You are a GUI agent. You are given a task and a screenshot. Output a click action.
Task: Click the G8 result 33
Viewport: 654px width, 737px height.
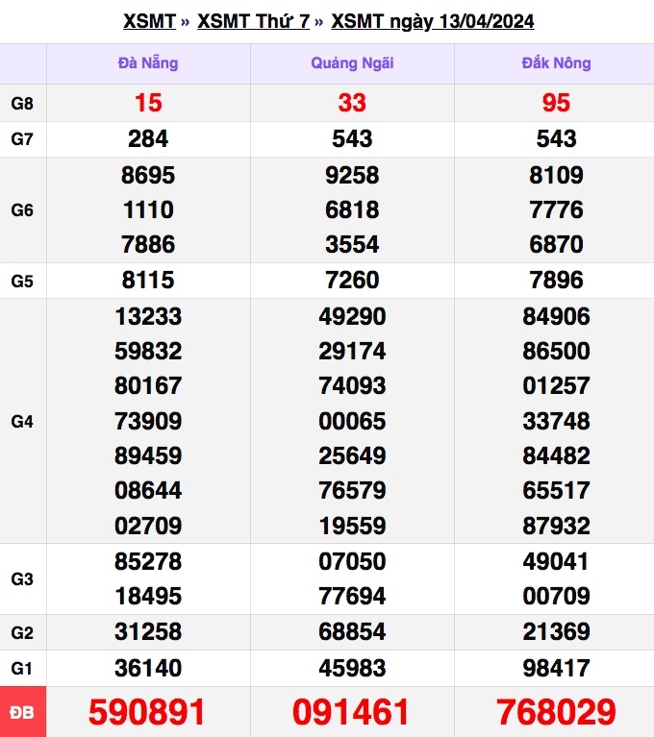(x=352, y=103)
